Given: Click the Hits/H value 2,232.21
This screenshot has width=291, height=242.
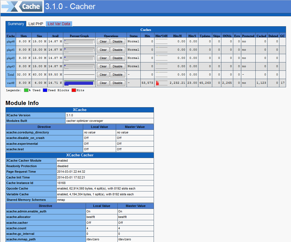Looking at the screenshot, I should [x=177, y=83].
